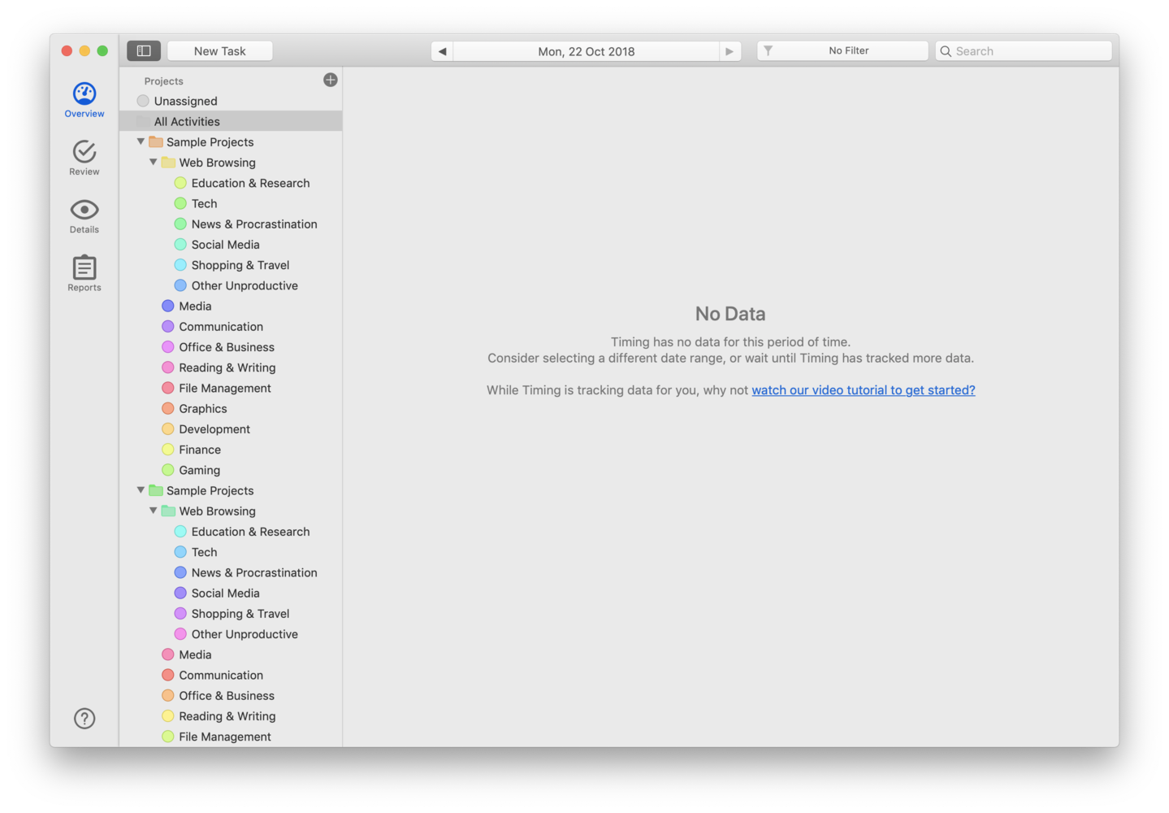Viewport: 1169px width, 813px height.
Task: Collapse the first Sample Projects folder
Action: pos(141,141)
